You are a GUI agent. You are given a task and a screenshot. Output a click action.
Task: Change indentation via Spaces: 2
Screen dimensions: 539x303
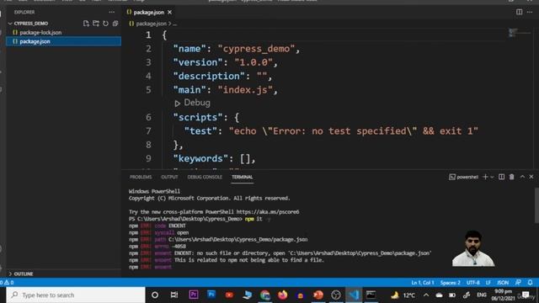point(450,283)
